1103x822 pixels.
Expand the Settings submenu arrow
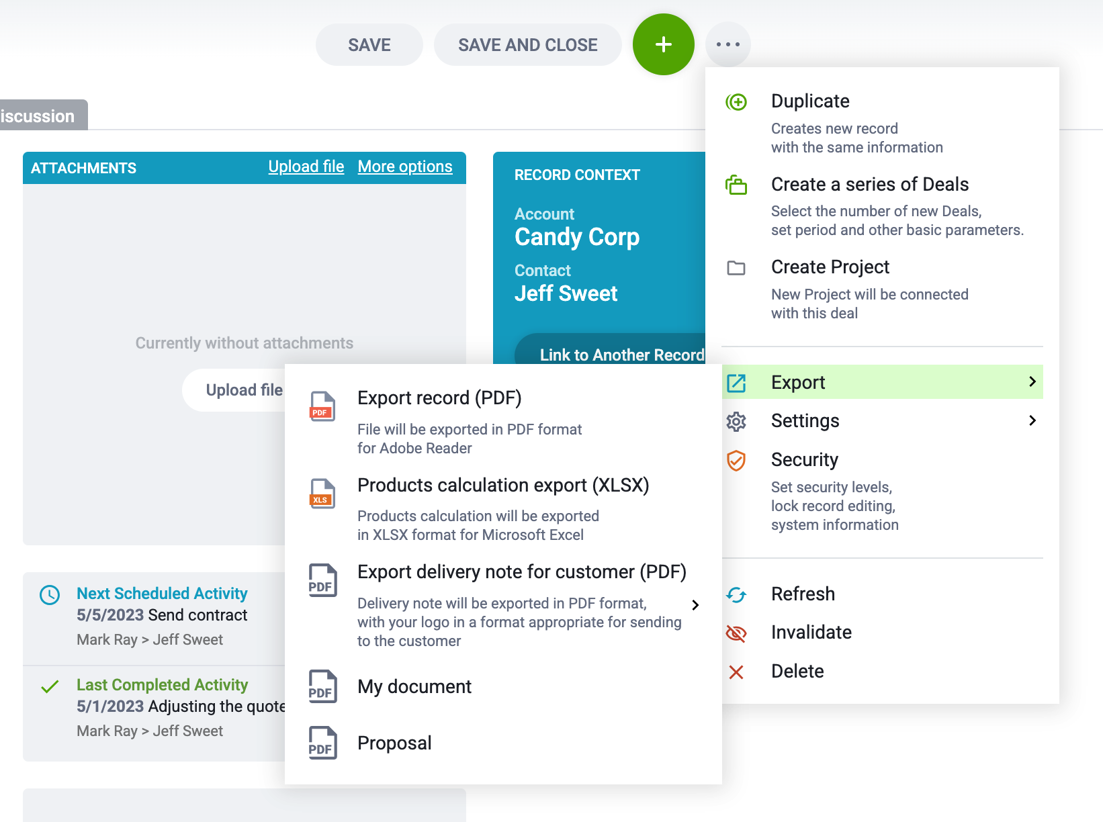click(1032, 420)
